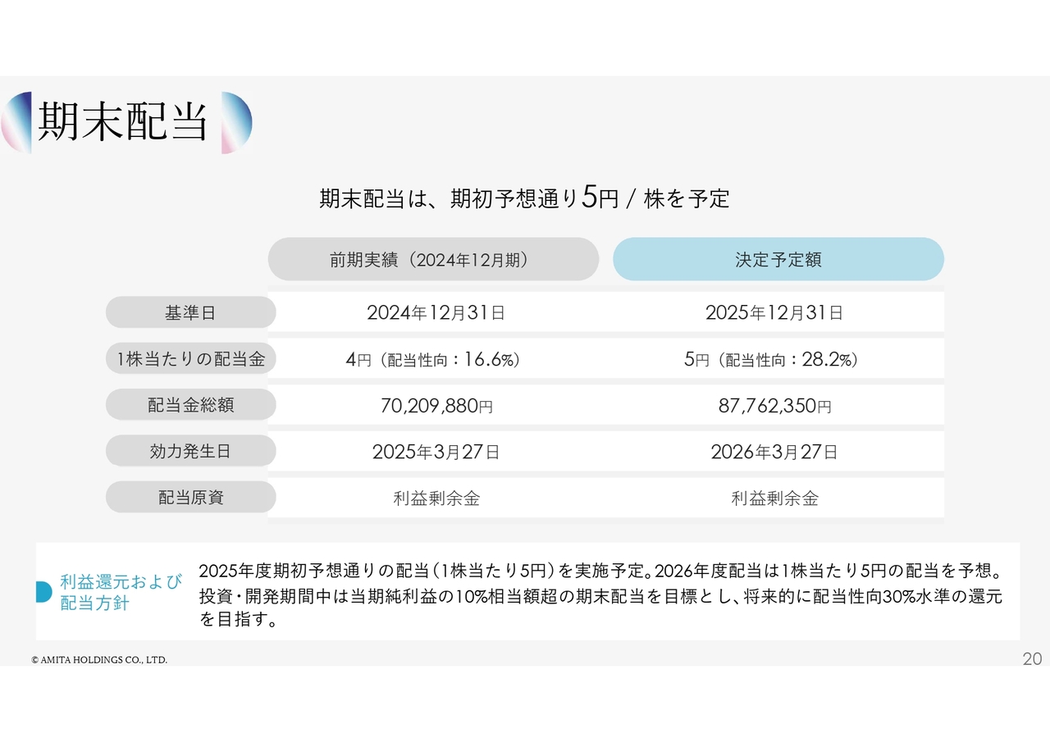Select the 1株当たりの配当金 row label
The height and width of the screenshot is (742, 1050).
190,359
